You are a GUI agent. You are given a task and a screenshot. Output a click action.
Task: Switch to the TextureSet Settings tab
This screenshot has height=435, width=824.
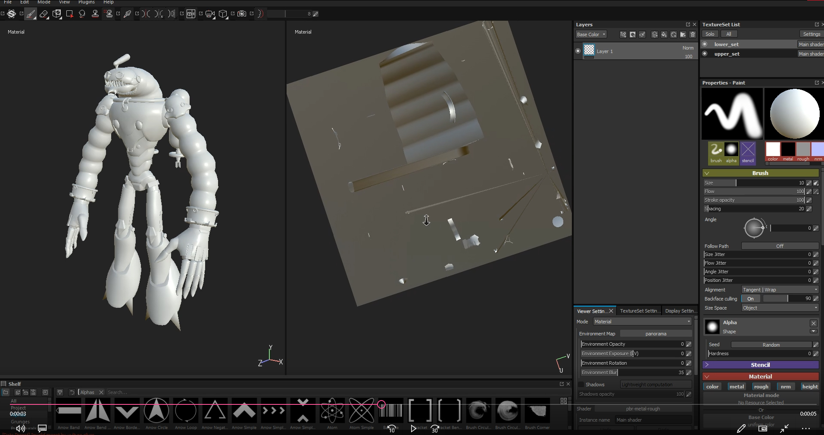640,310
